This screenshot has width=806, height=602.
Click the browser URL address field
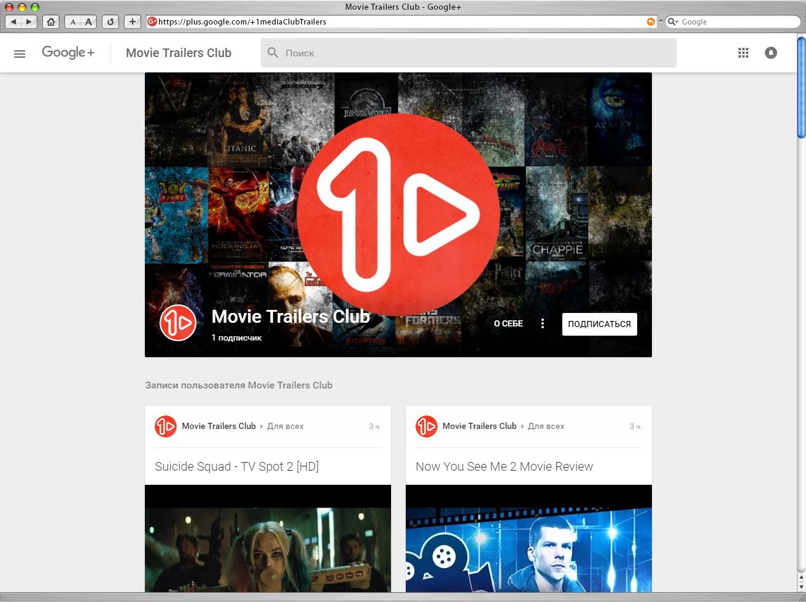[401, 21]
